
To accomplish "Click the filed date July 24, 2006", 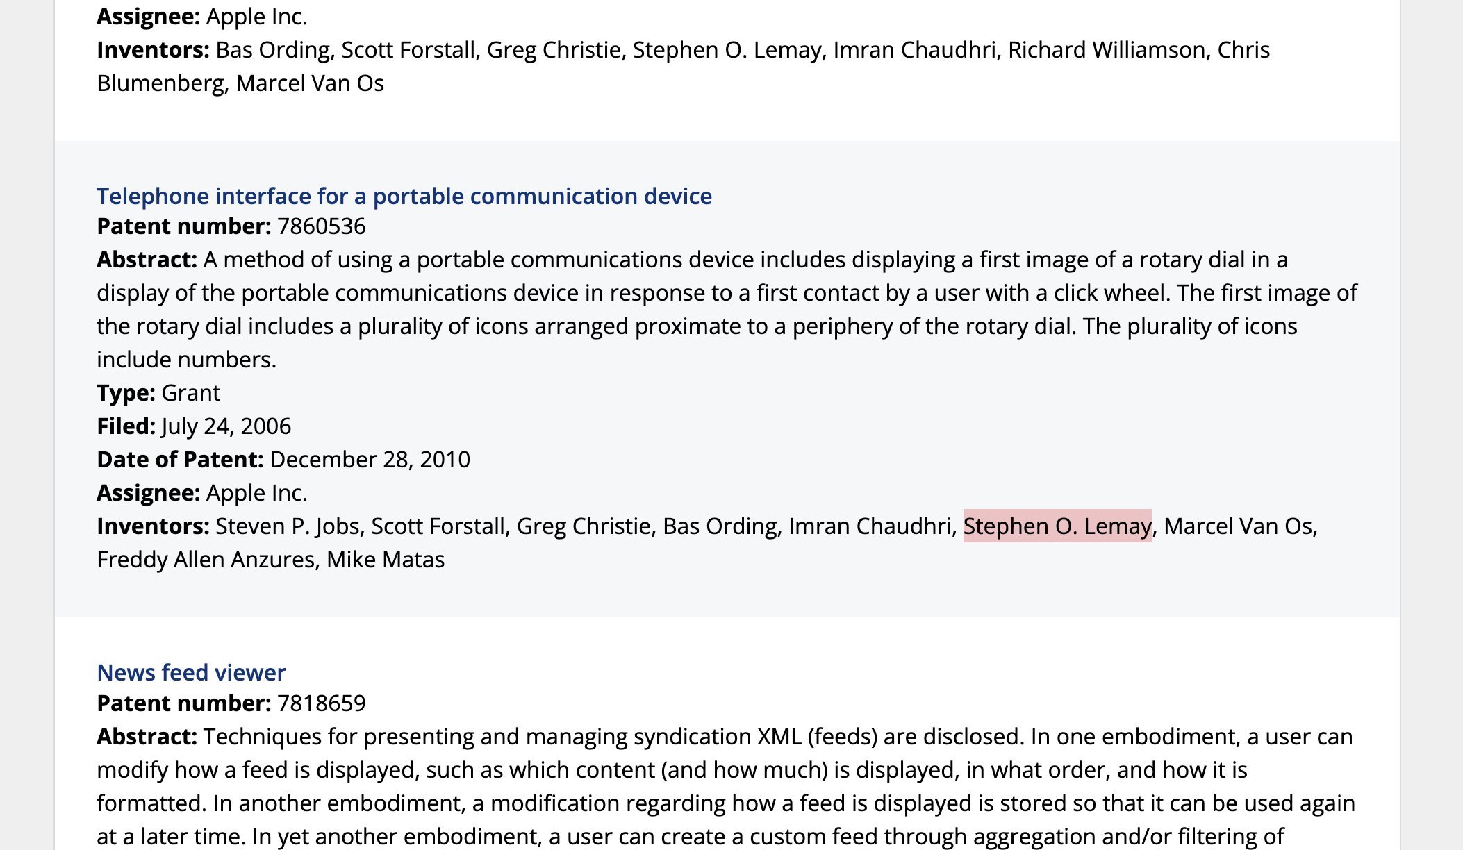I will coord(226,426).
